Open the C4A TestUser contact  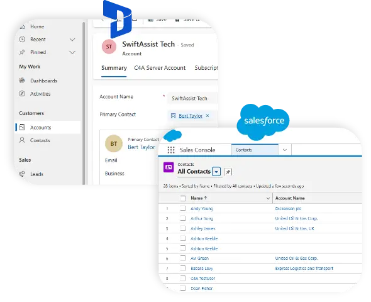202,278
